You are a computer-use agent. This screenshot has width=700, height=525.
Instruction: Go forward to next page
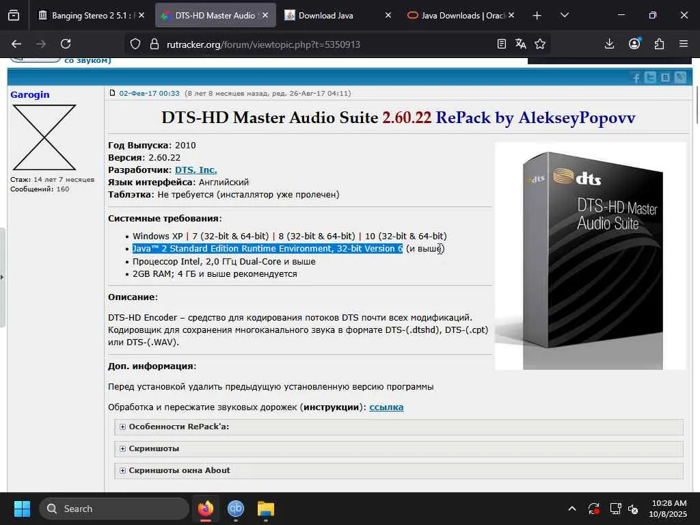[41, 44]
